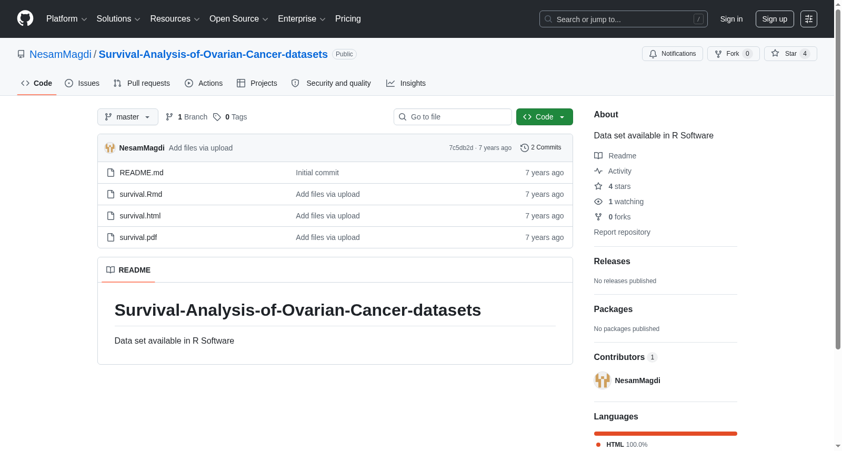Focus the Go to file field
842x451 pixels.
pos(453,117)
